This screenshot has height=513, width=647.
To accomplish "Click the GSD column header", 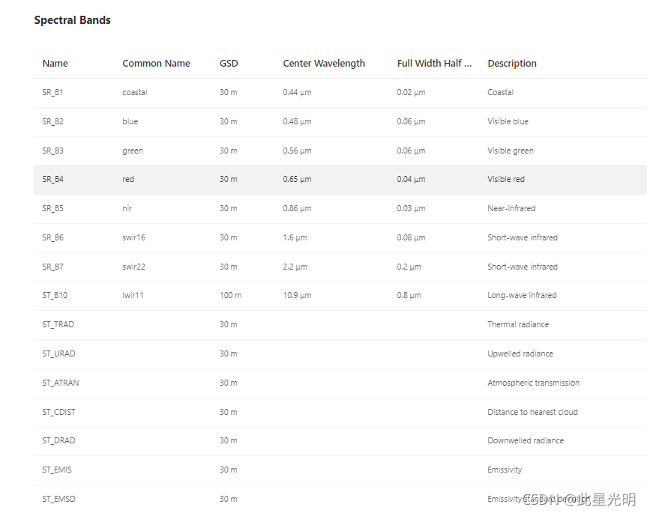I will tap(229, 64).
